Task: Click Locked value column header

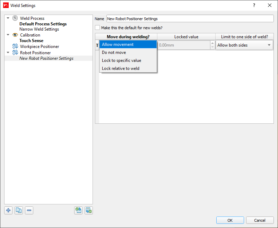Action: point(186,36)
